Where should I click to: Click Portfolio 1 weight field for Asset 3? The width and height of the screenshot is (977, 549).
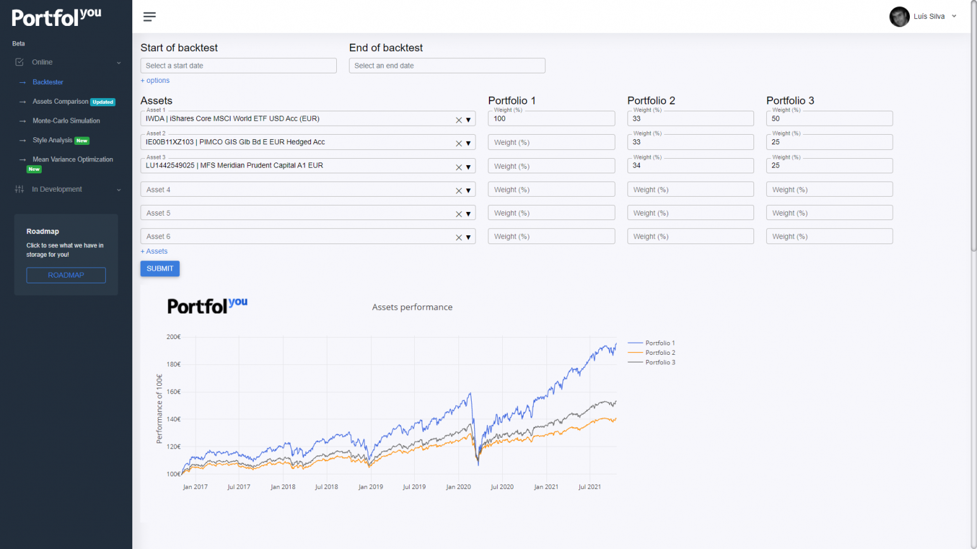(552, 166)
